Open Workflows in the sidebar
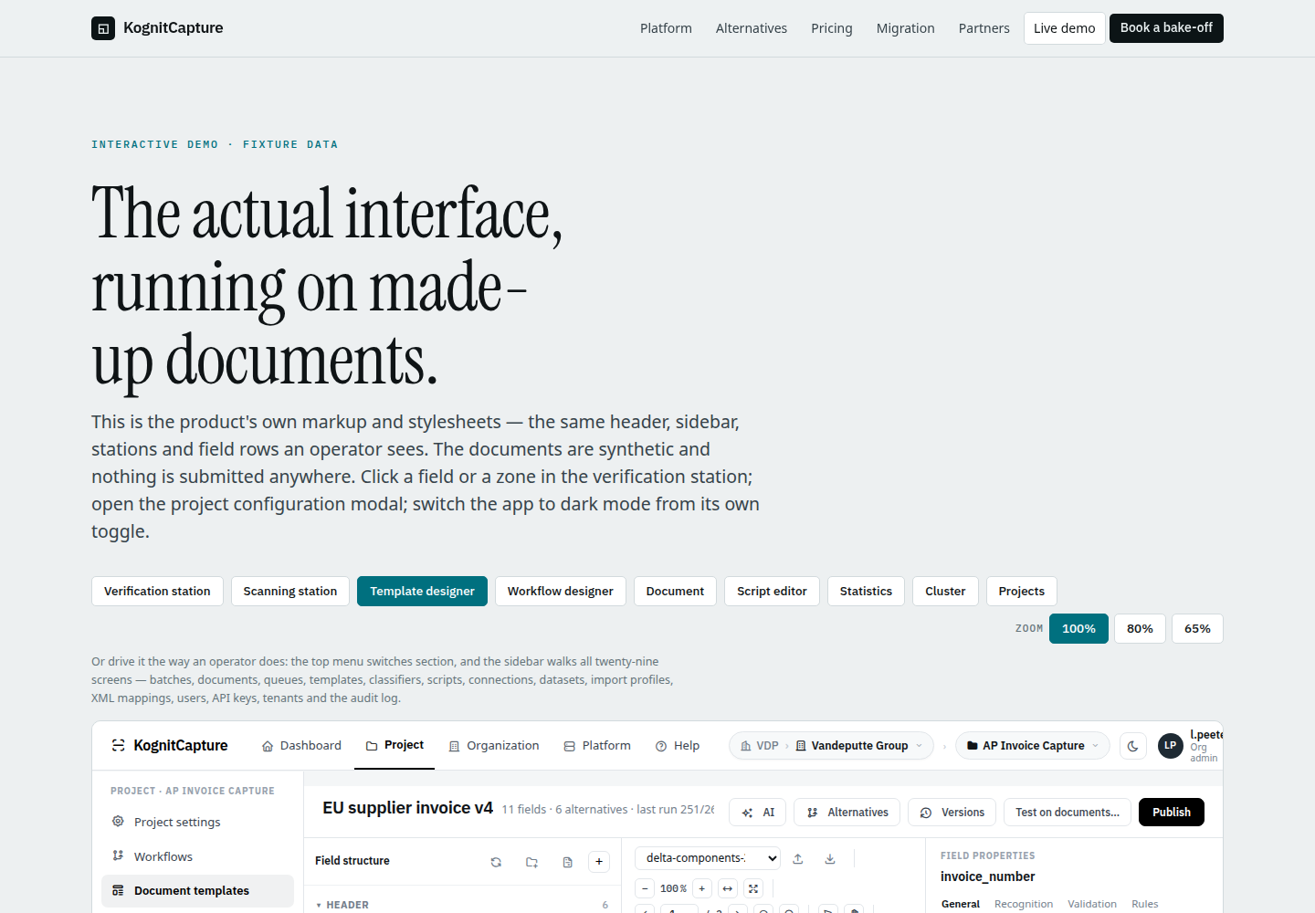1315x913 pixels. 197,856
